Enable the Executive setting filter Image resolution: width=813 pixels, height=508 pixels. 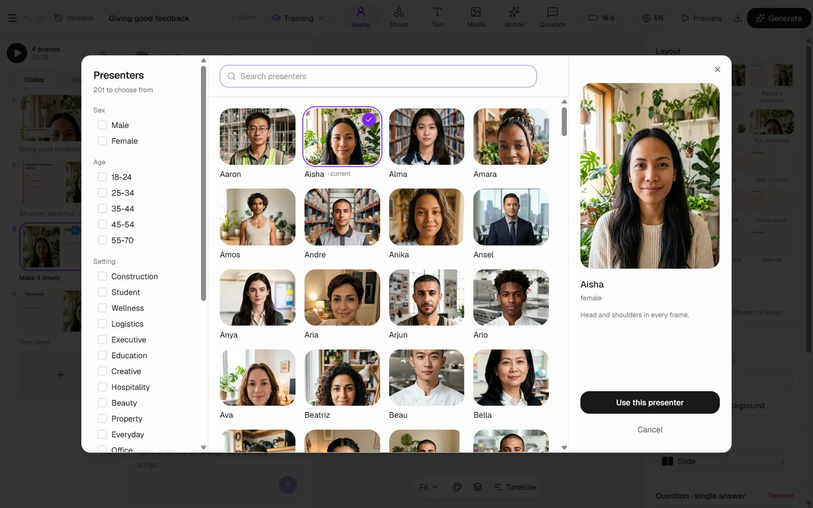pos(102,339)
